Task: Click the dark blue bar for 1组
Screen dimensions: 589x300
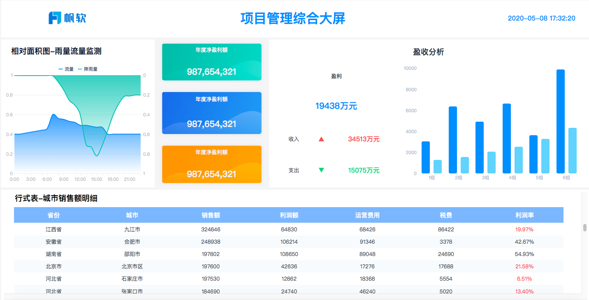Action: (x=426, y=157)
